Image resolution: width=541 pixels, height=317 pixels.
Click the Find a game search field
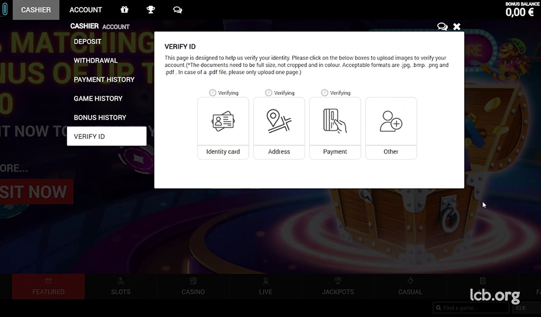[471, 308]
